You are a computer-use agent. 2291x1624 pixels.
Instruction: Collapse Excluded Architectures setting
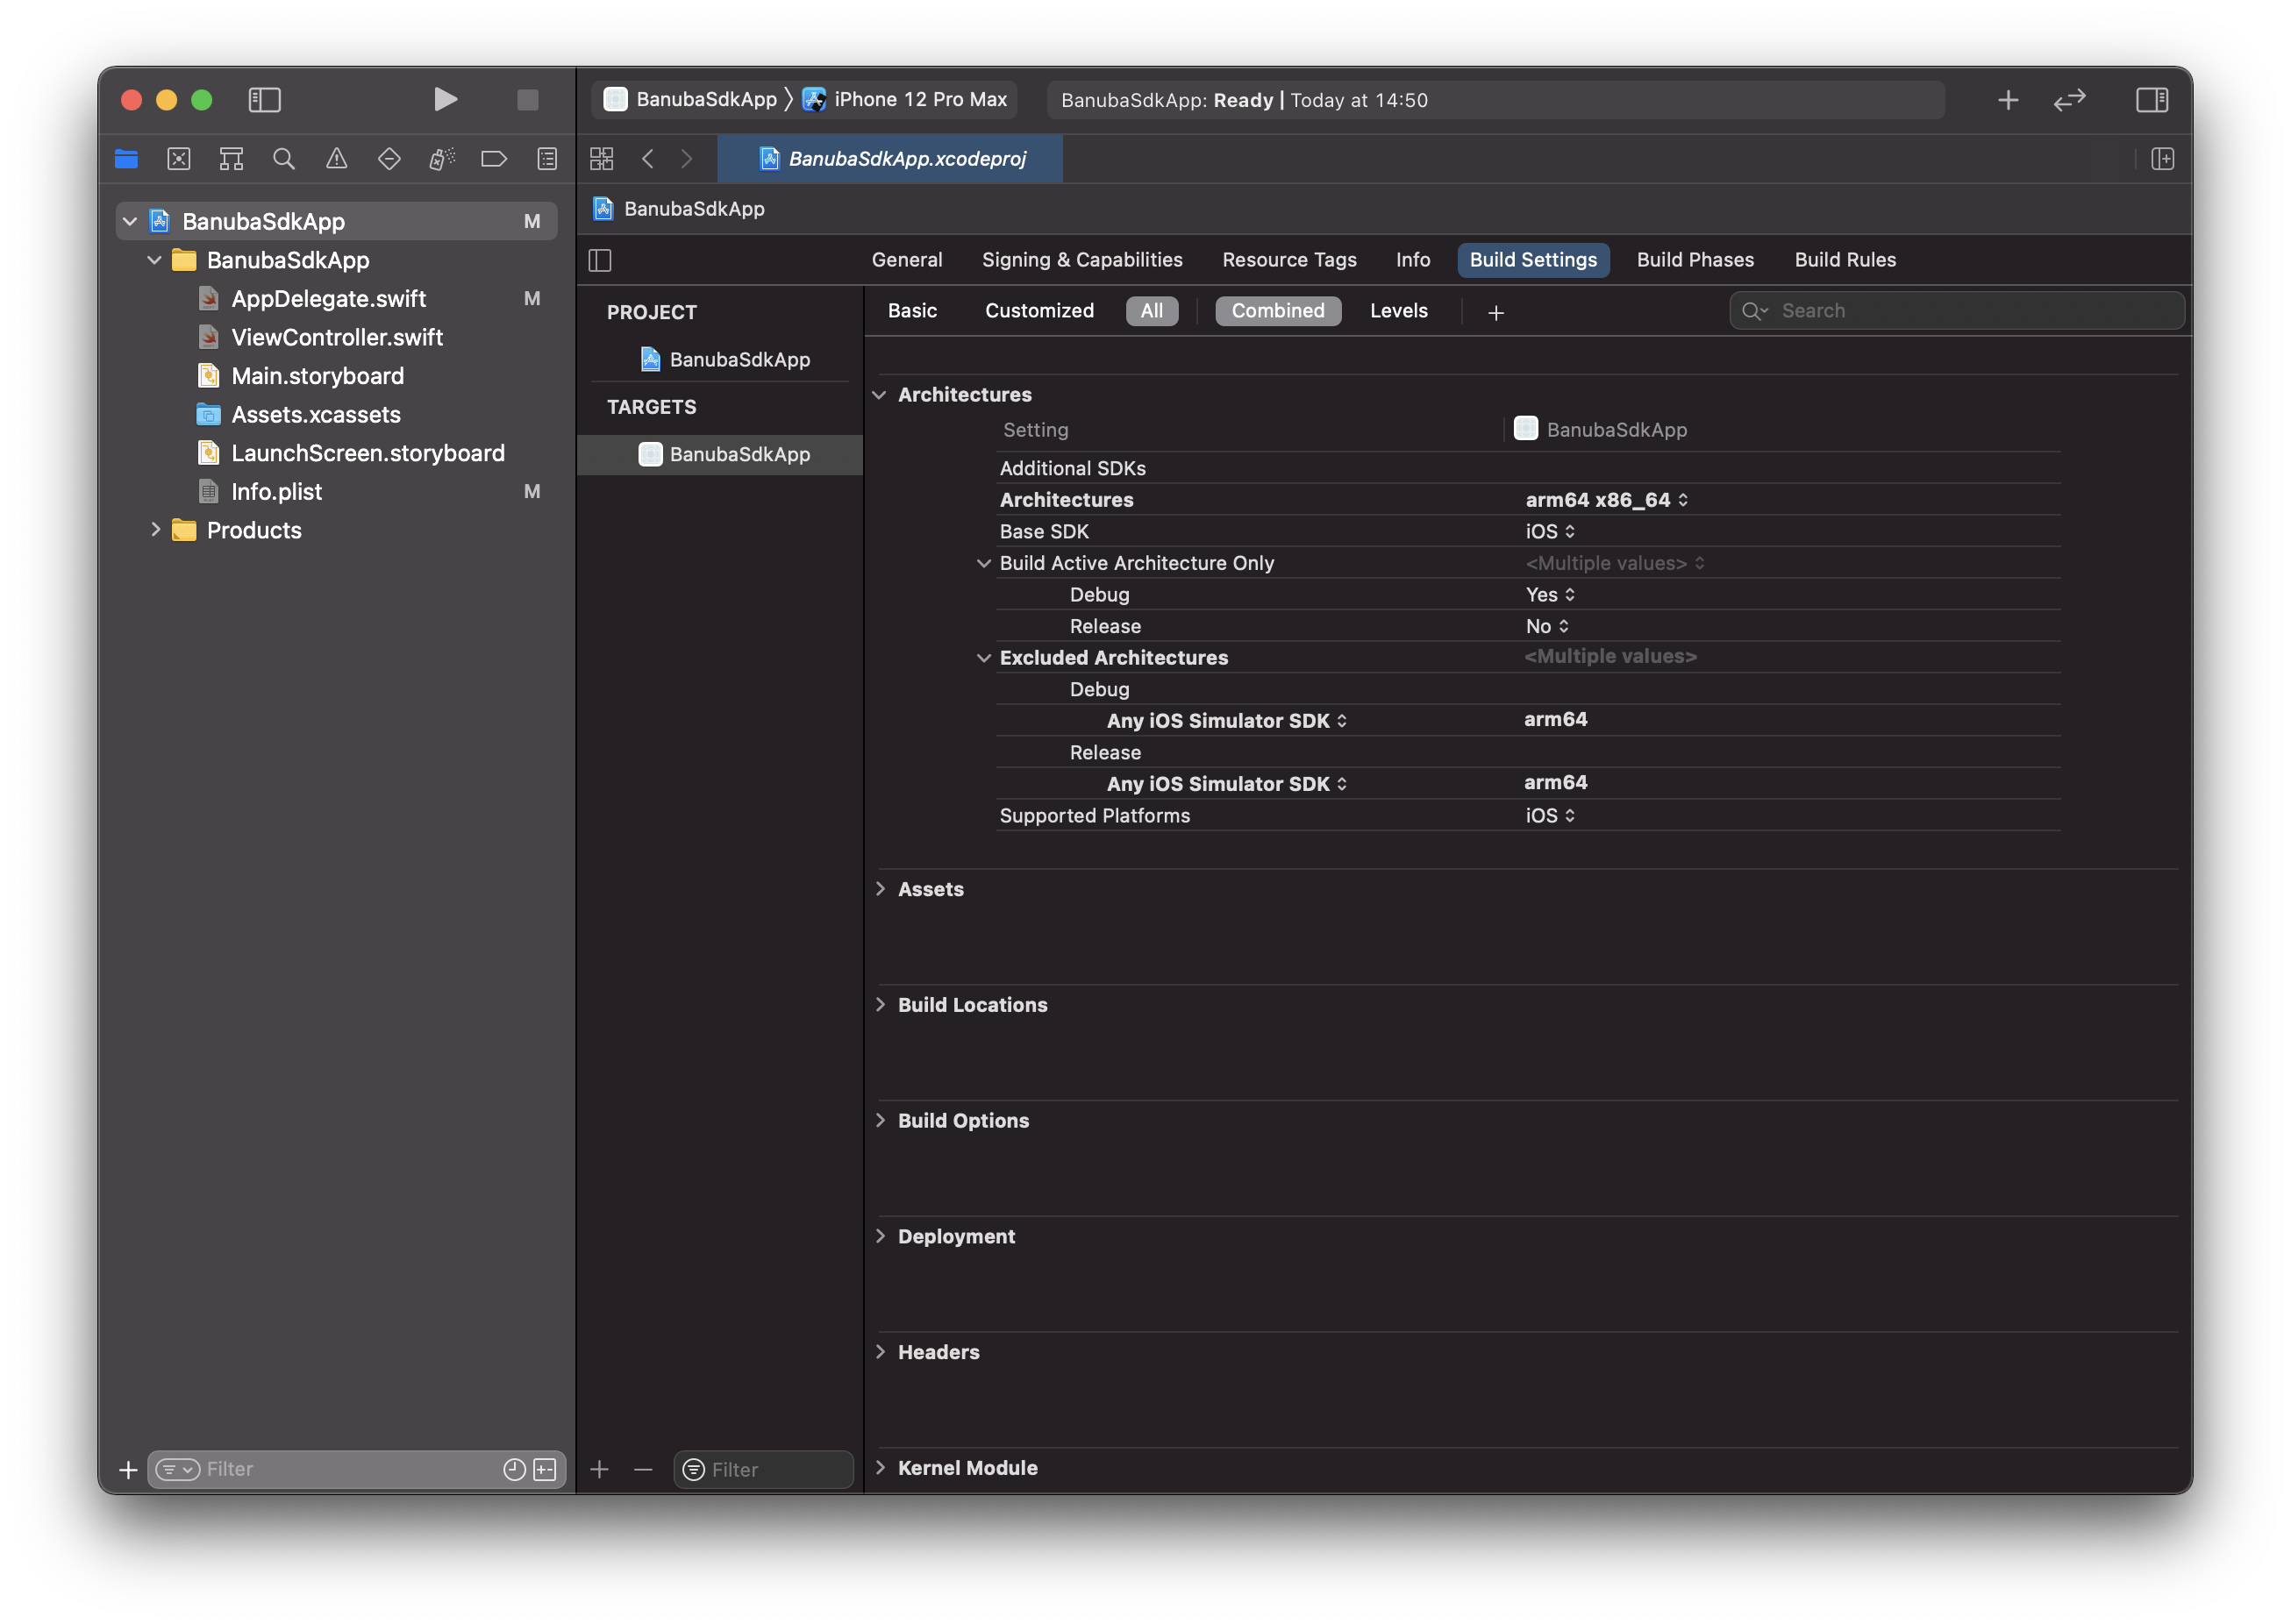coord(984,658)
